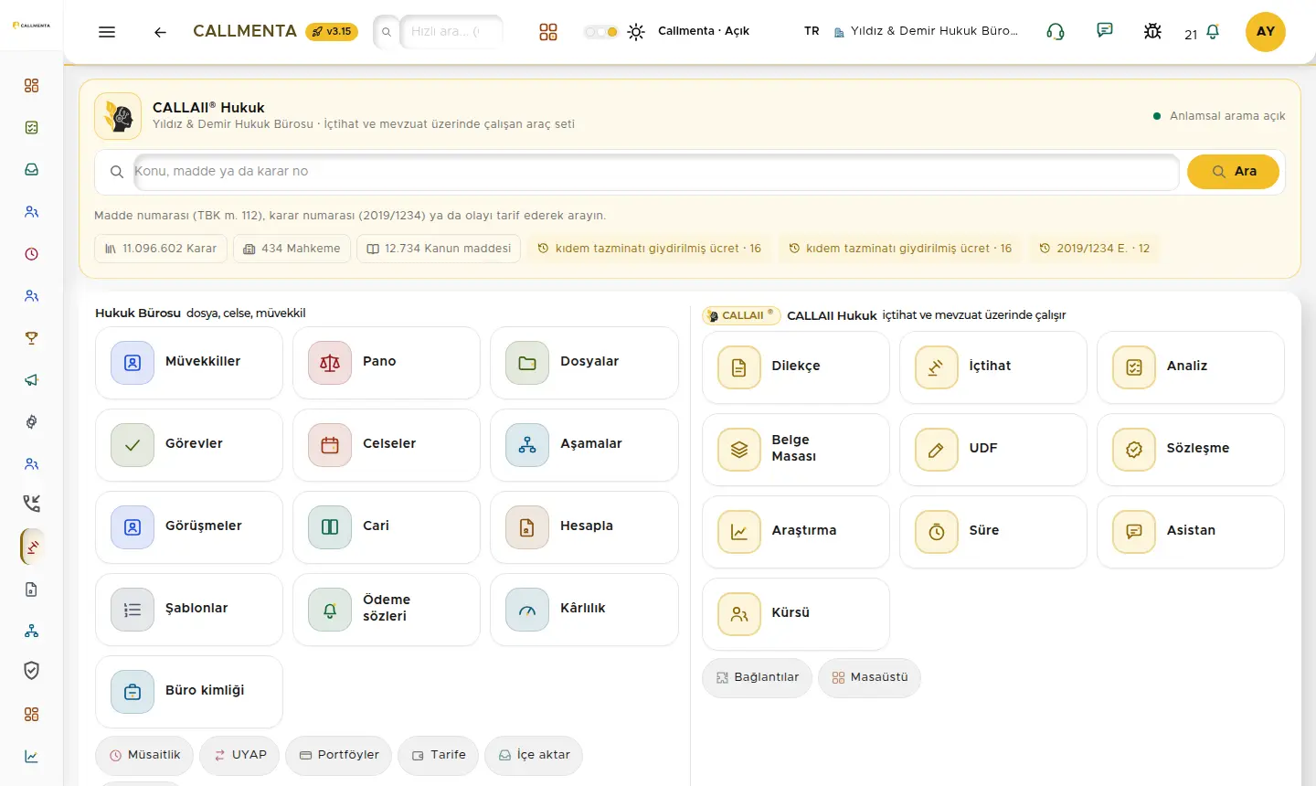Viewport: 1316px width, 786px height.
Task: Select the shield check icon in sidebar
Action: pyautogui.click(x=32, y=671)
